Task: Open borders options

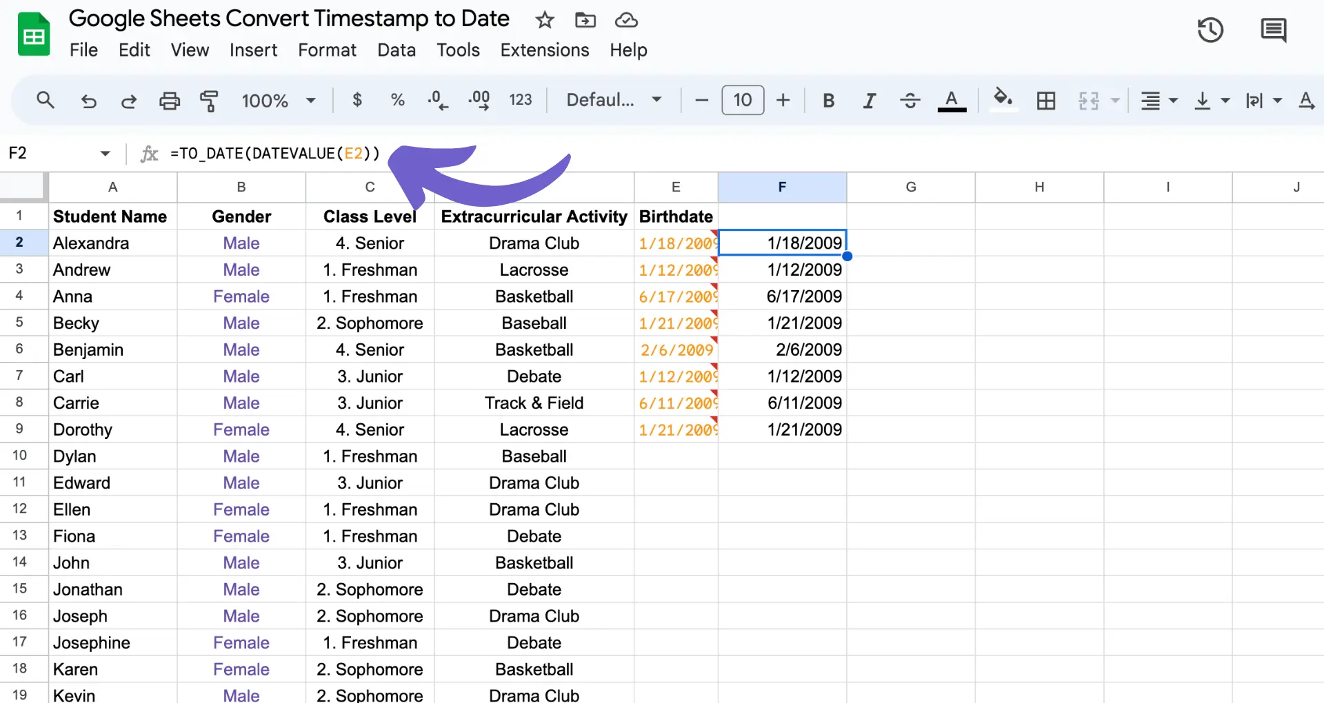Action: [x=1046, y=101]
